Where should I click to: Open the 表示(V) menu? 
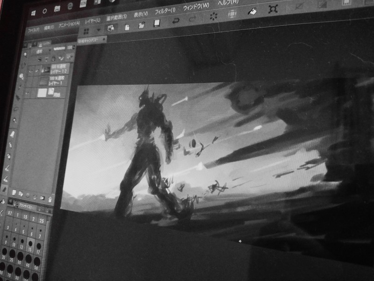click(141, 14)
